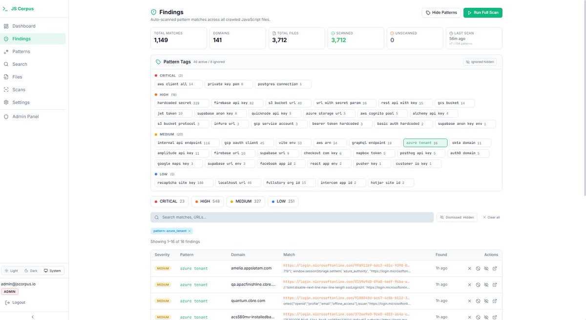Click eye-off icon for amelia.appslatam.com row
The width and height of the screenshot is (586, 320).
486,268
